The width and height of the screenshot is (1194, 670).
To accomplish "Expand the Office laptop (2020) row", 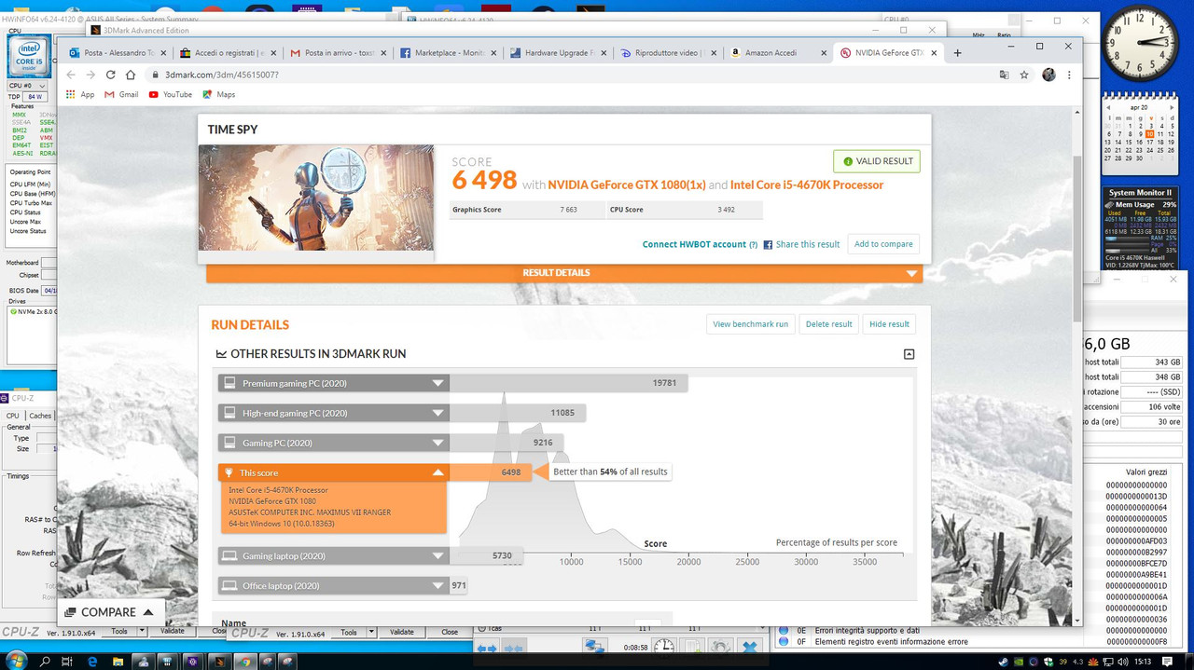I will (334, 585).
